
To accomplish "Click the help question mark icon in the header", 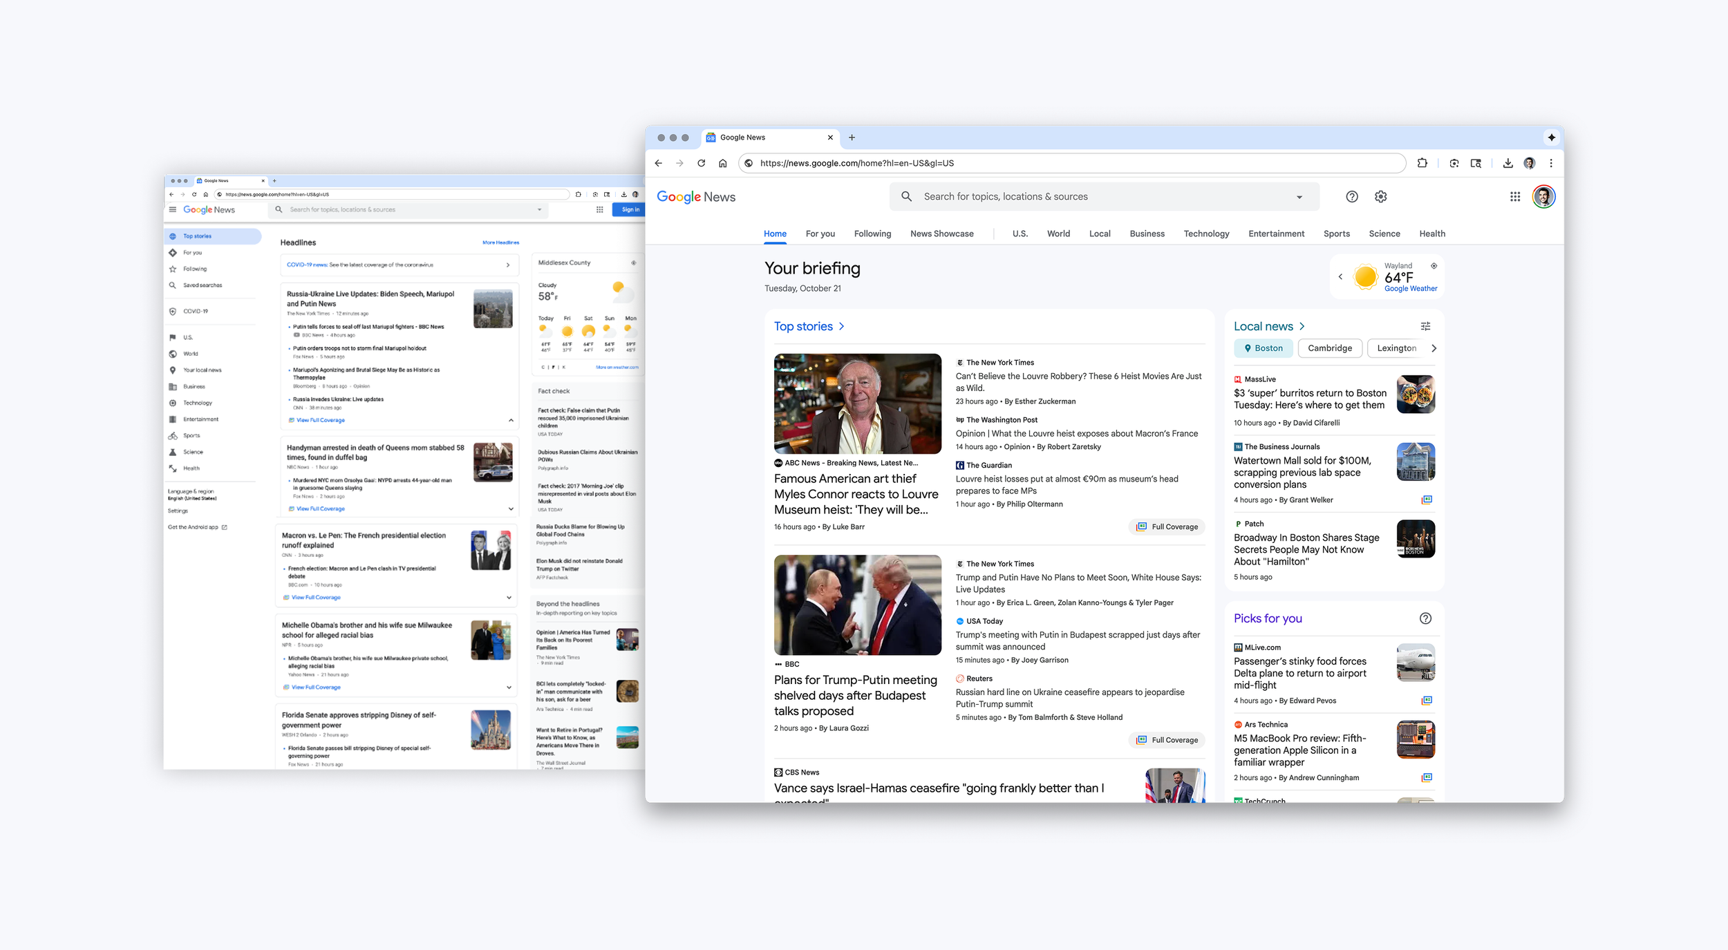I will (1352, 196).
